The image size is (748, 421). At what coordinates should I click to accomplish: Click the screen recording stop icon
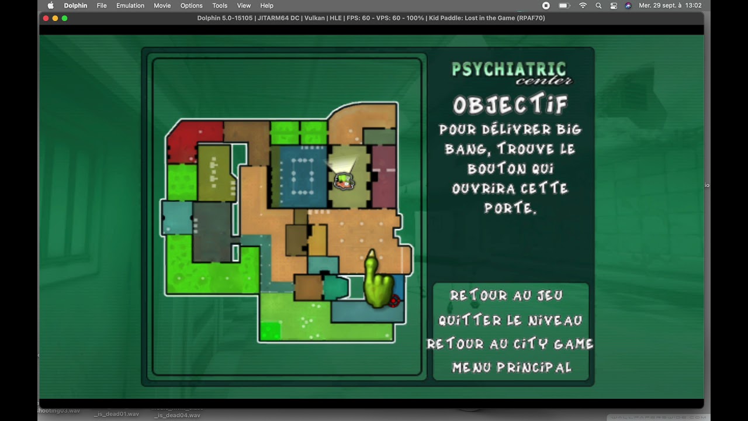point(546,5)
